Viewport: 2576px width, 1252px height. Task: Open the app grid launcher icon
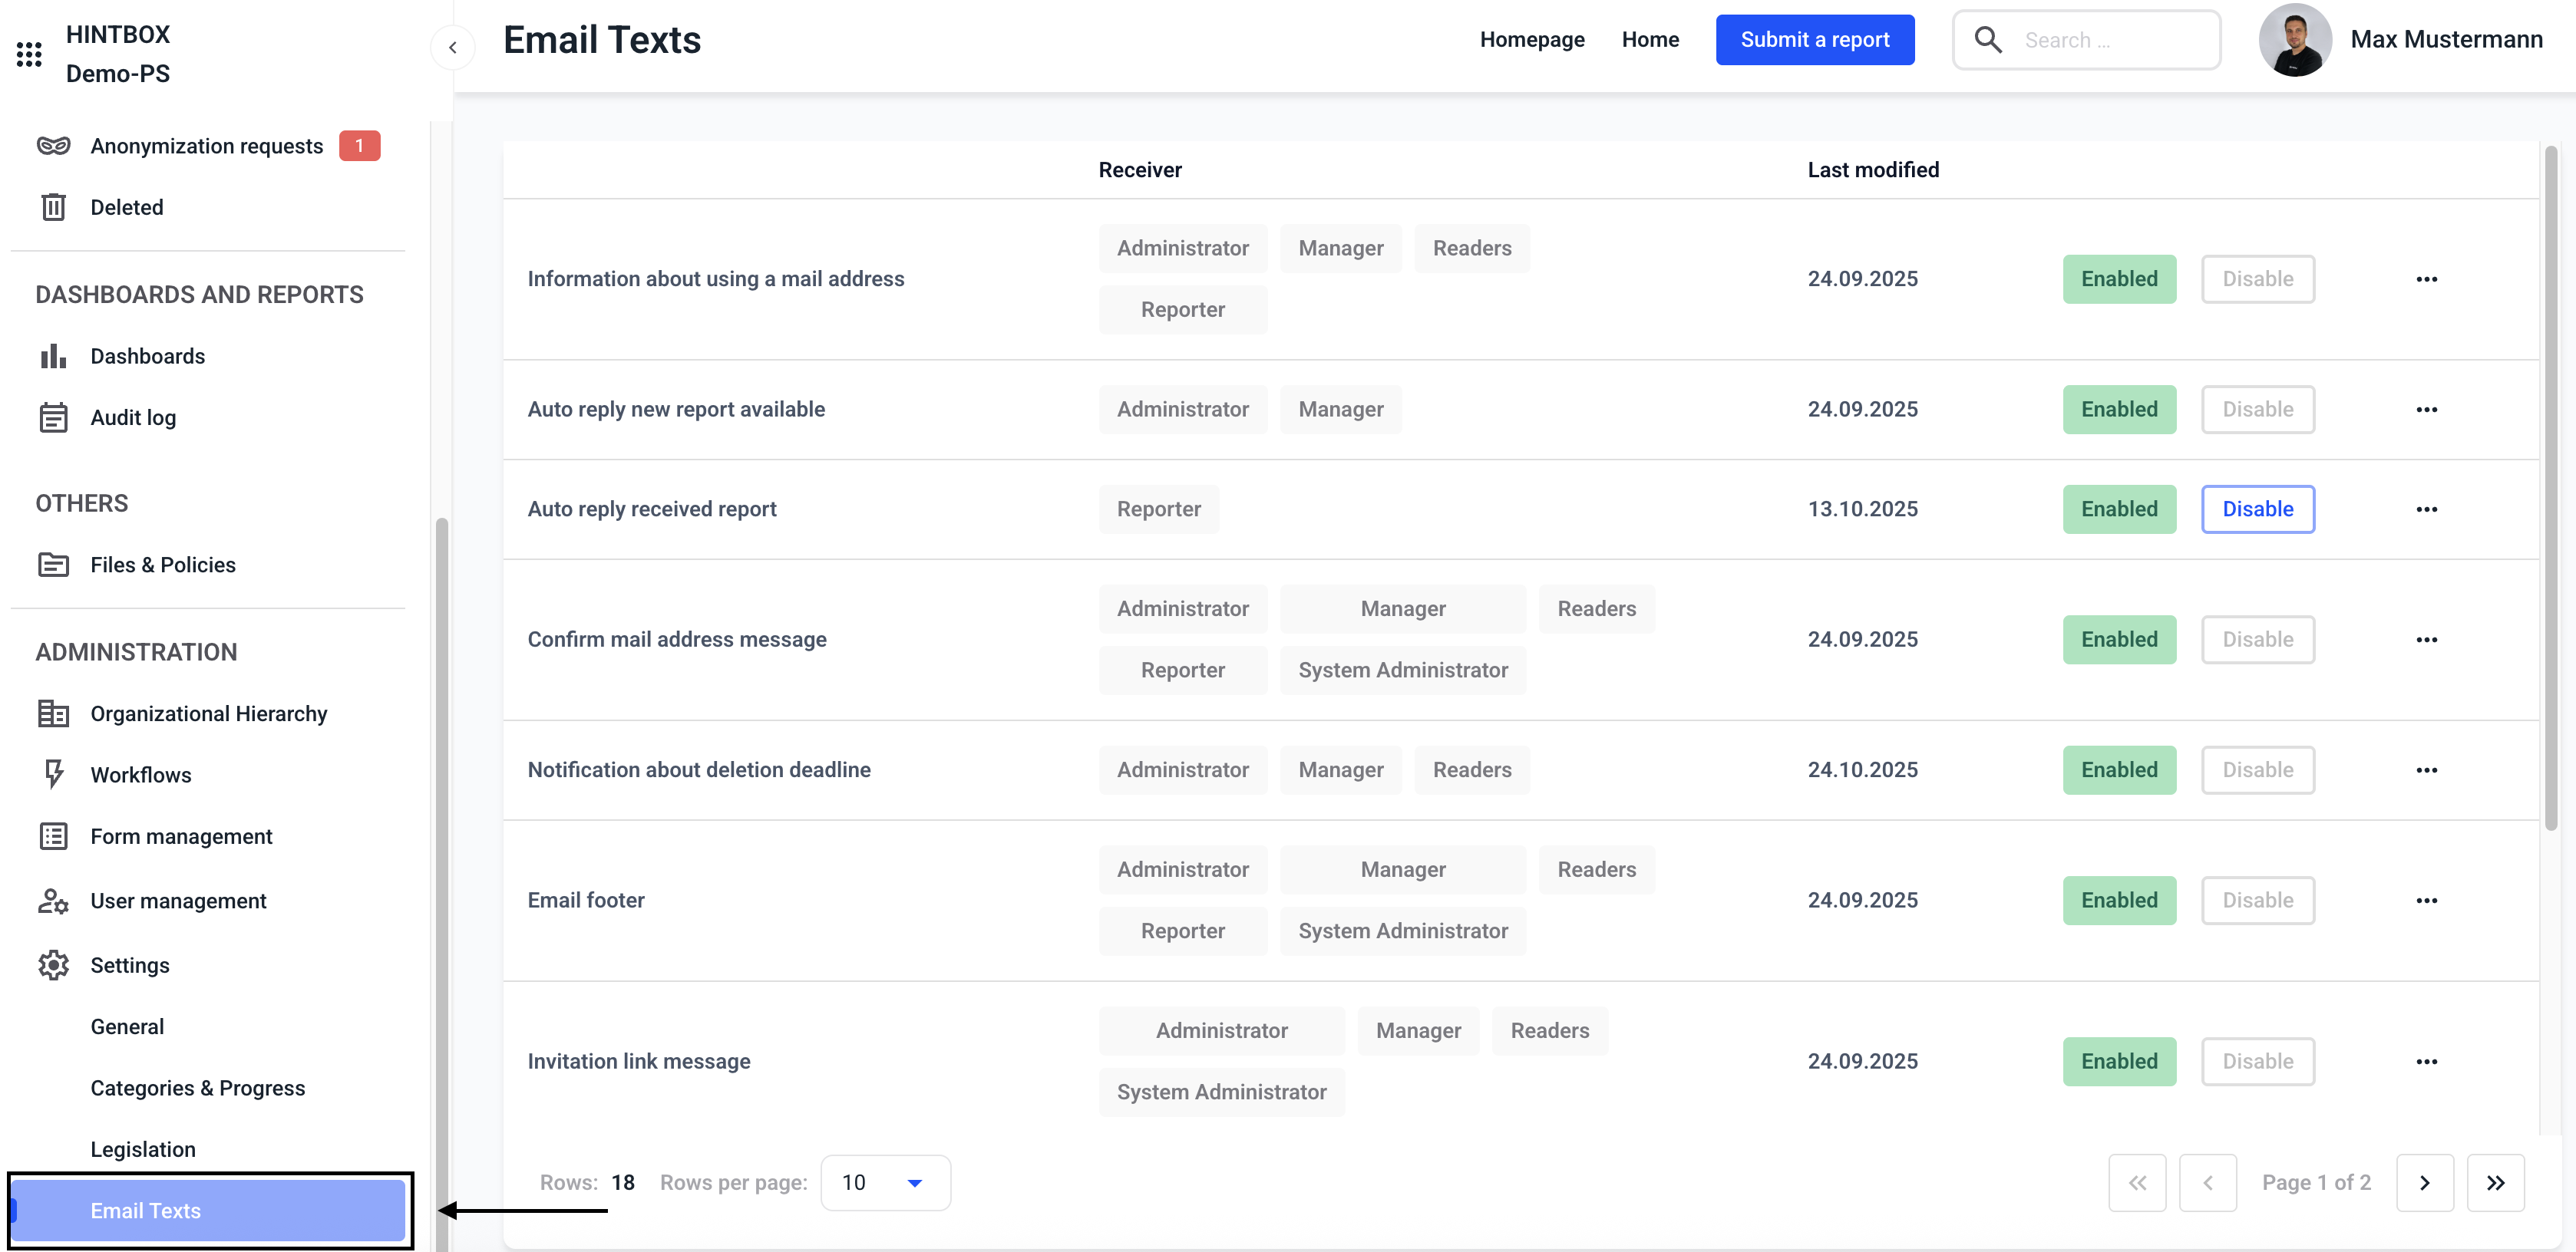tap(29, 54)
